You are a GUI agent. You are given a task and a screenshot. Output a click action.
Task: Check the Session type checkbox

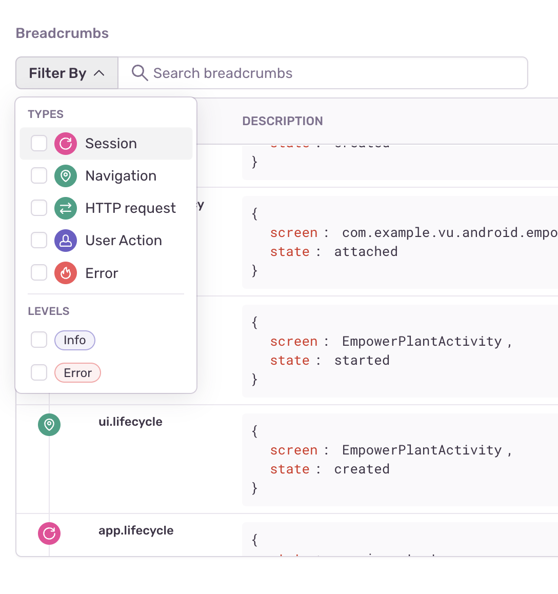tap(39, 143)
